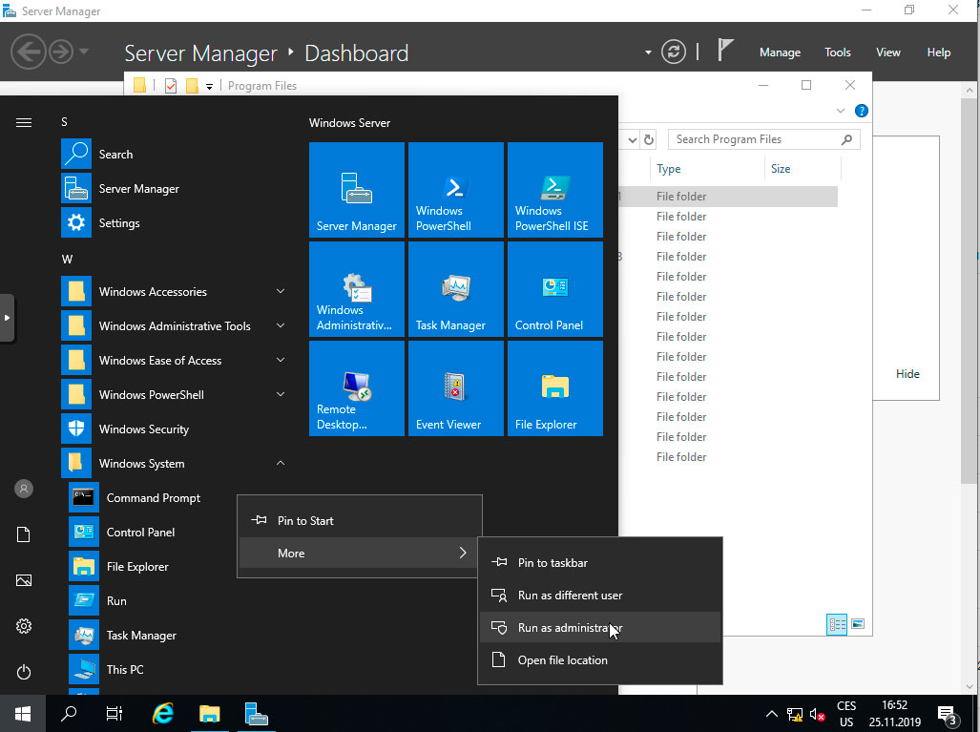Unmute the system volume in the tray
The image size is (980, 732).
coord(816,713)
